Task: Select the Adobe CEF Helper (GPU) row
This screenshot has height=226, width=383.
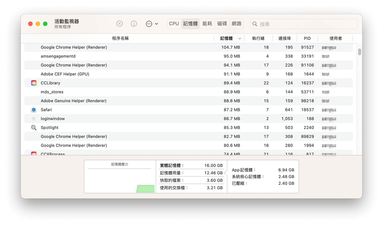Action: (189, 74)
